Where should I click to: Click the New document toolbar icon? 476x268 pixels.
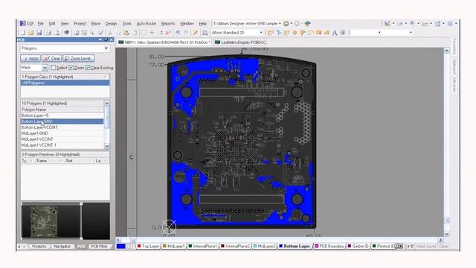click(23, 33)
